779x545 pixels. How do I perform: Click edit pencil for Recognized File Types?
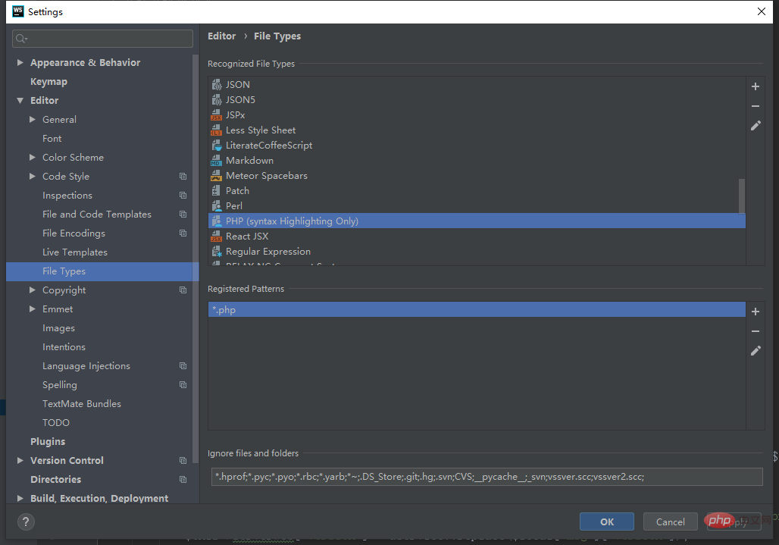click(x=756, y=126)
